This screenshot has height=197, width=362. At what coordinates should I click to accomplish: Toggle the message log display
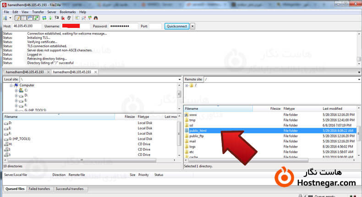click(x=17, y=18)
